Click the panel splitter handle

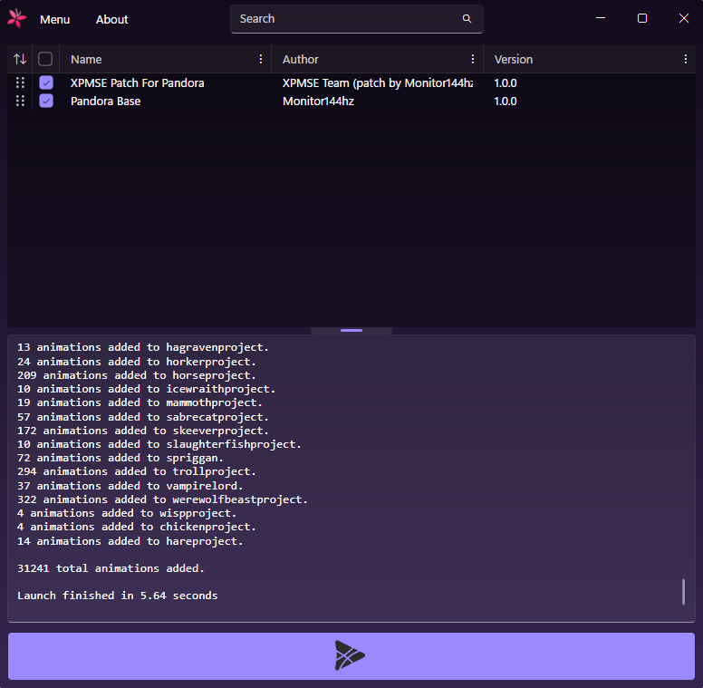(351, 331)
